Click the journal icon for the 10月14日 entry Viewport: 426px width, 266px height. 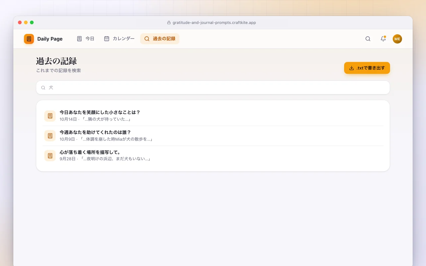click(x=50, y=116)
